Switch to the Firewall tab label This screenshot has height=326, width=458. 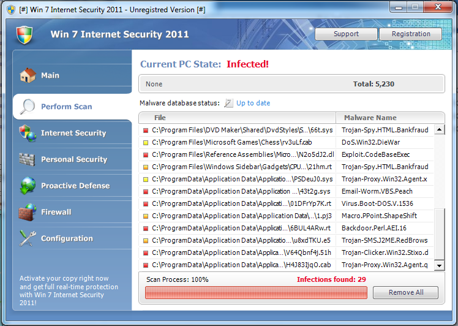(x=56, y=212)
